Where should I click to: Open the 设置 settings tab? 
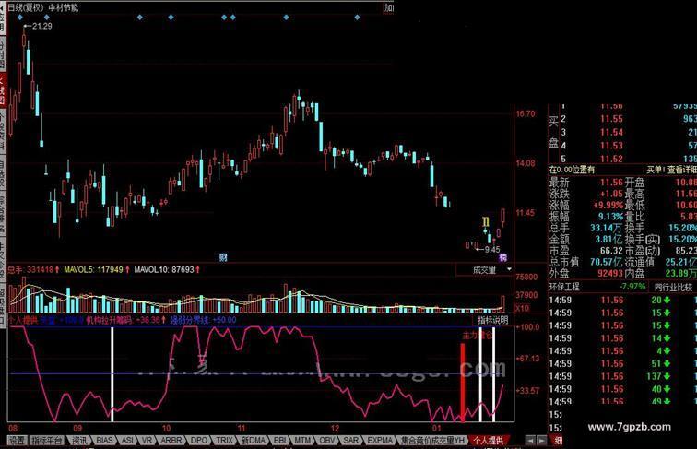18,440
